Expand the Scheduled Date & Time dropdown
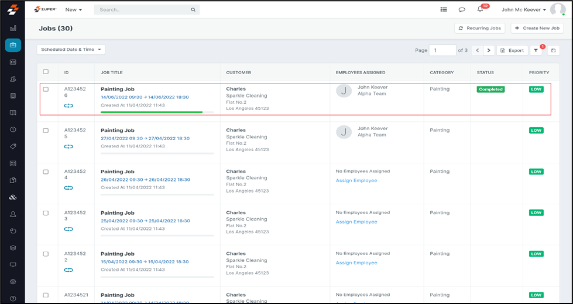The image size is (573, 304). [71, 50]
